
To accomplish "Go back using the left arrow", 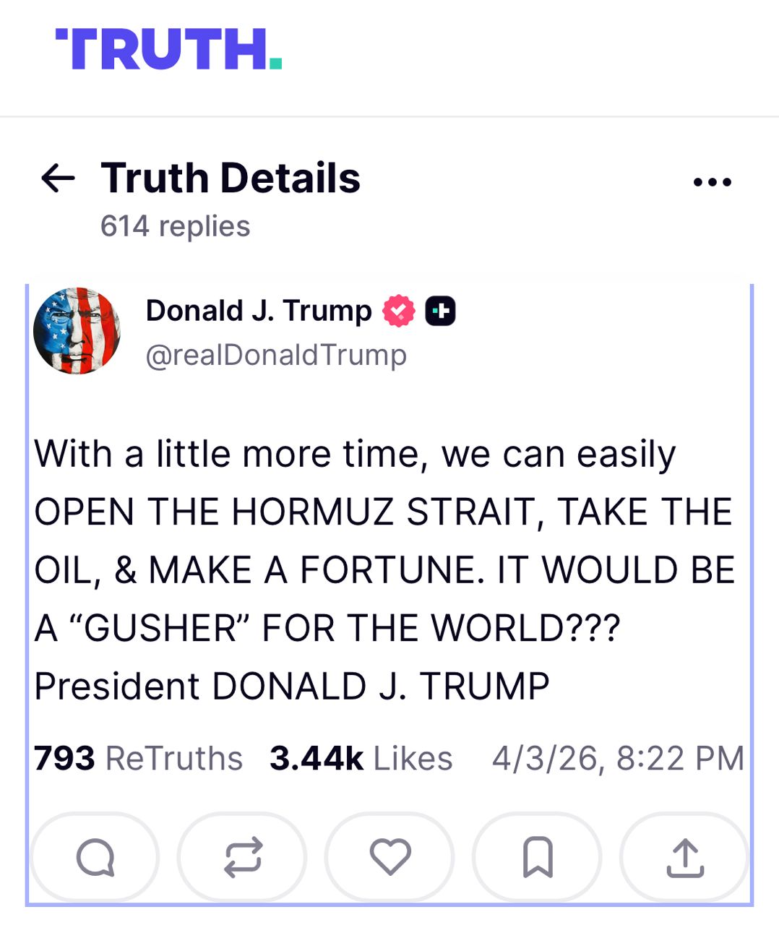I will pos(58,178).
